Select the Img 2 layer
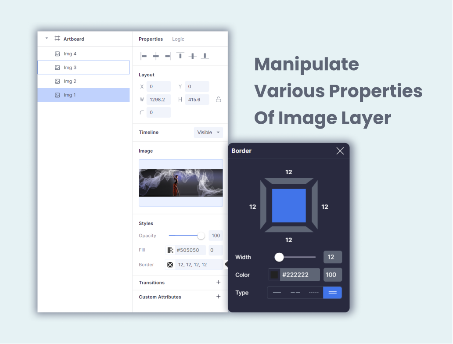The width and height of the screenshot is (453, 344). click(x=83, y=81)
